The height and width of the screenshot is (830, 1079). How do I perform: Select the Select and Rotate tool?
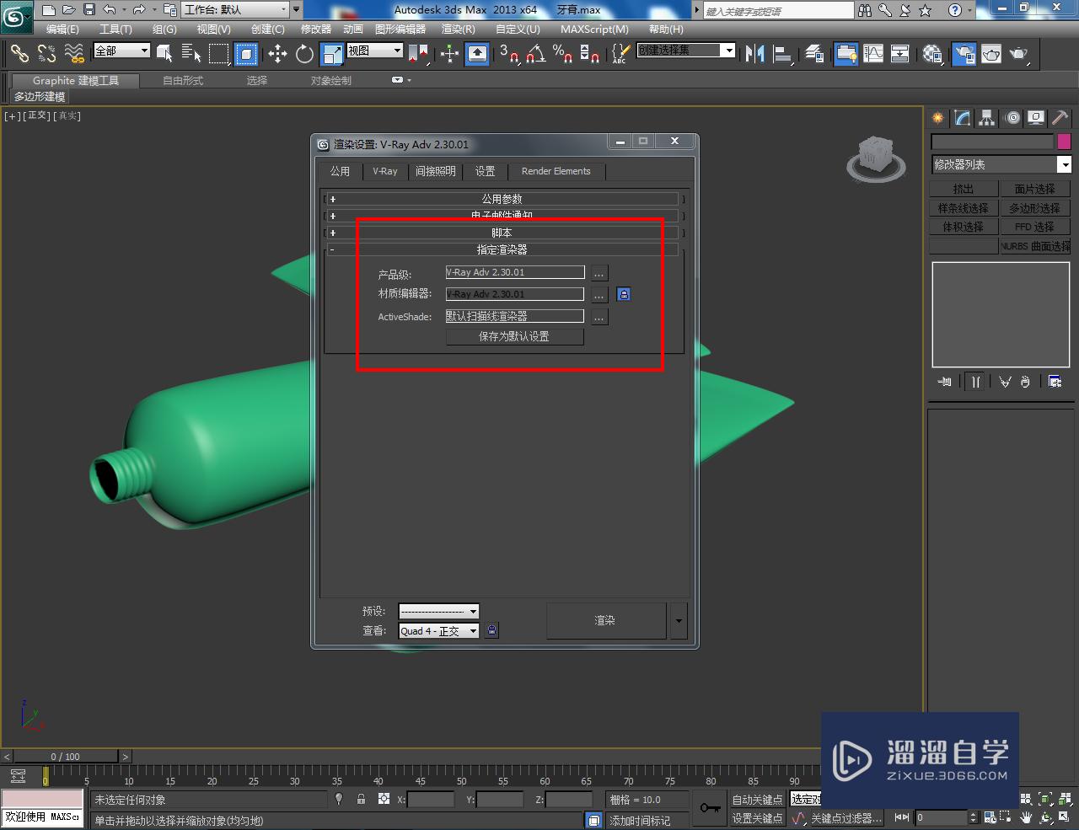coord(304,54)
